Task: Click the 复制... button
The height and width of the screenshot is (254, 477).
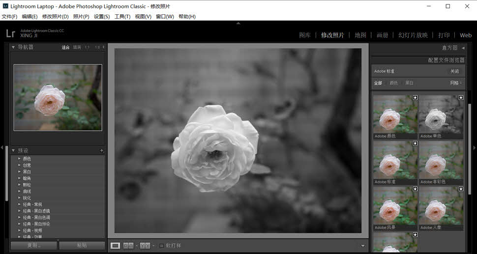Action: [34, 246]
